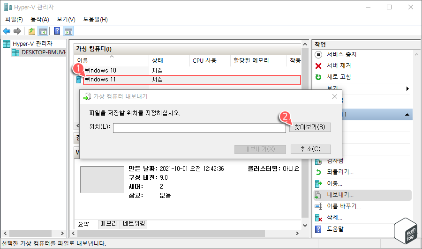The image size is (422, 249).
Task: Open the 동작(A) menu
Action: 40,19
